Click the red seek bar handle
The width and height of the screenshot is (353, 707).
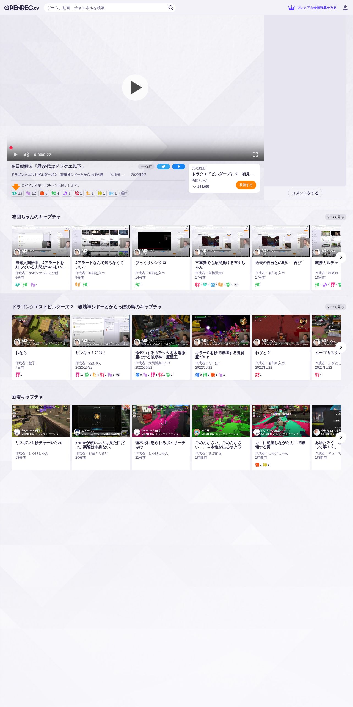(11, 148)
